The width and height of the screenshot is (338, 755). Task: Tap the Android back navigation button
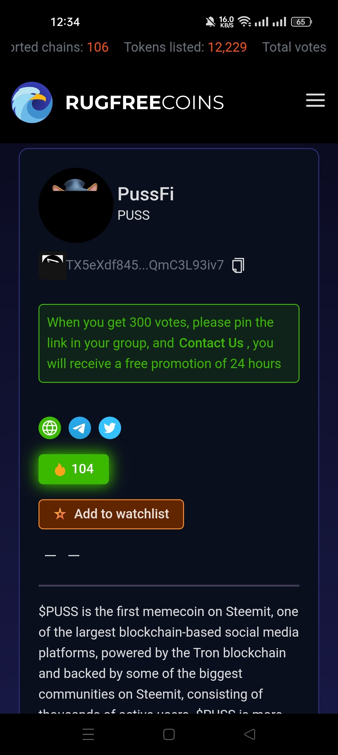250,734
